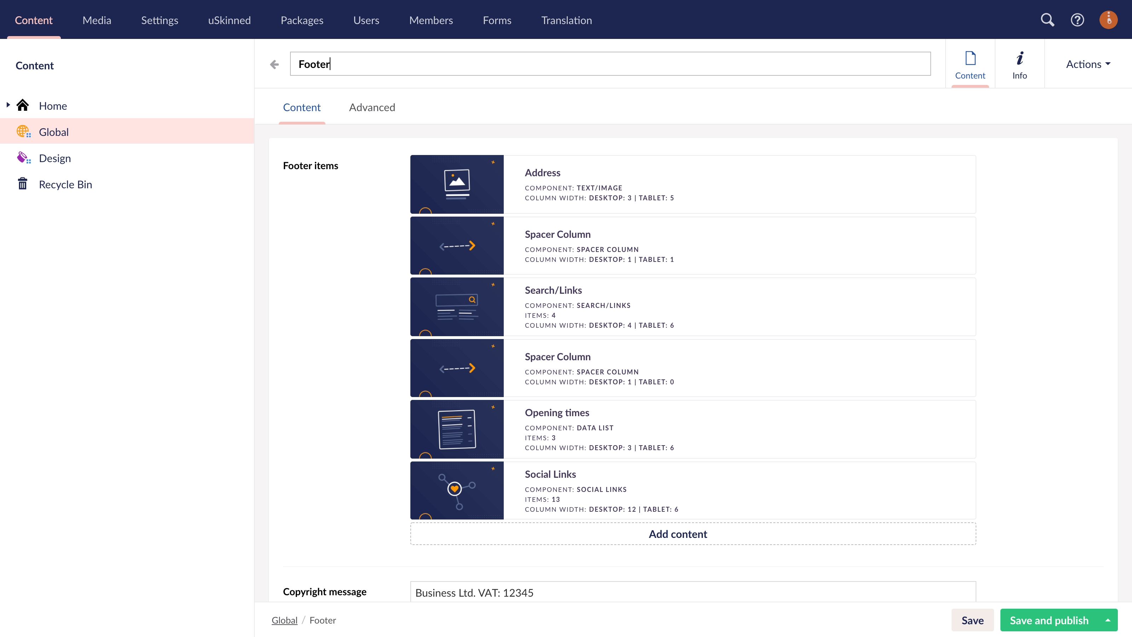Open the user avatar menu
Image resolution: width=1132 pixels, height=637 pixels.
click(x=1108, y=20)
